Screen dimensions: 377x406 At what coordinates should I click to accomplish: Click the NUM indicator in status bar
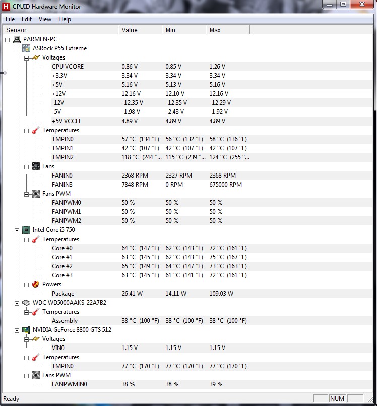coord(337,399)
